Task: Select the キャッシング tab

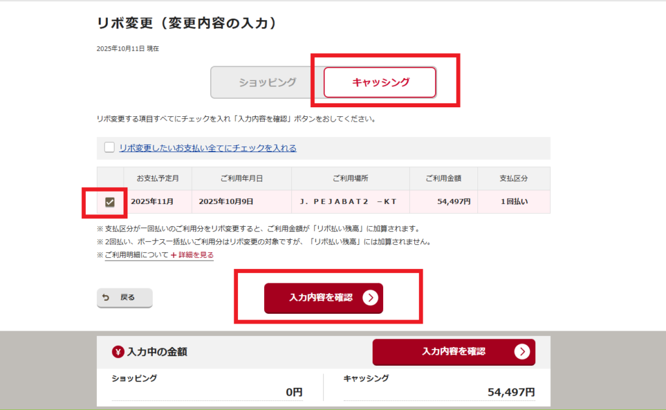Action: 379,82
